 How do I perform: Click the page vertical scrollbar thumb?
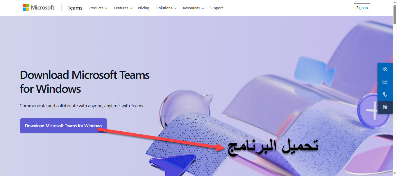(x=395, y=14)
